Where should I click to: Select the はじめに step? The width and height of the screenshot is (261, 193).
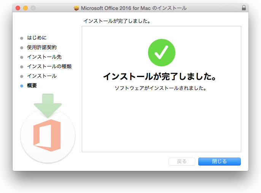[x=37, y=38]
